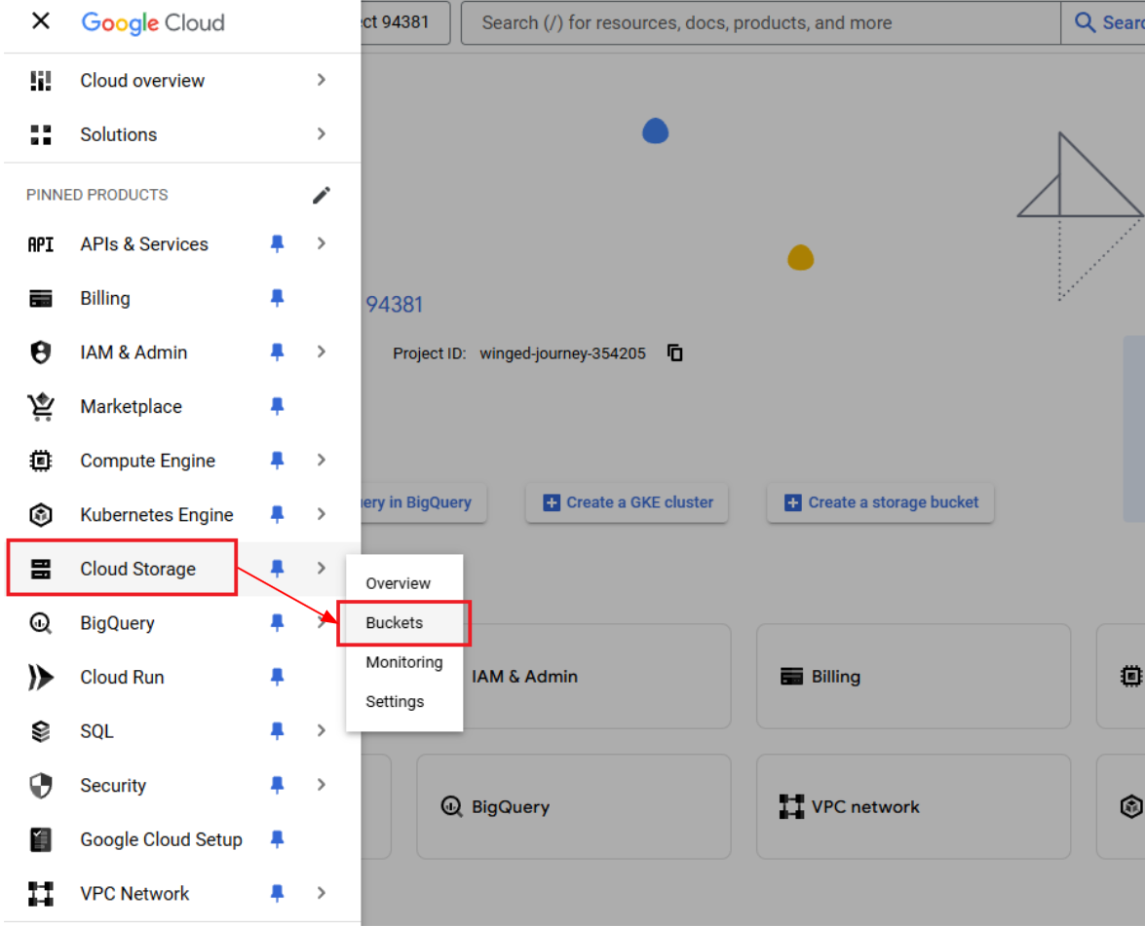Open the BigQuery quick access card
The image size is (1145, 926).
tap(573, 806)
